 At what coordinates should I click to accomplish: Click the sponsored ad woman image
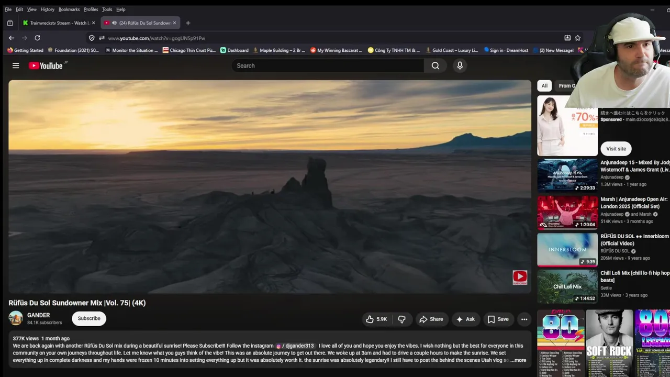tap(567, 126)
